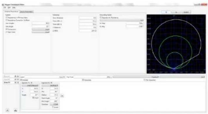
Task: Open the arc Direction dropdown
Action: tap(54, 104)
